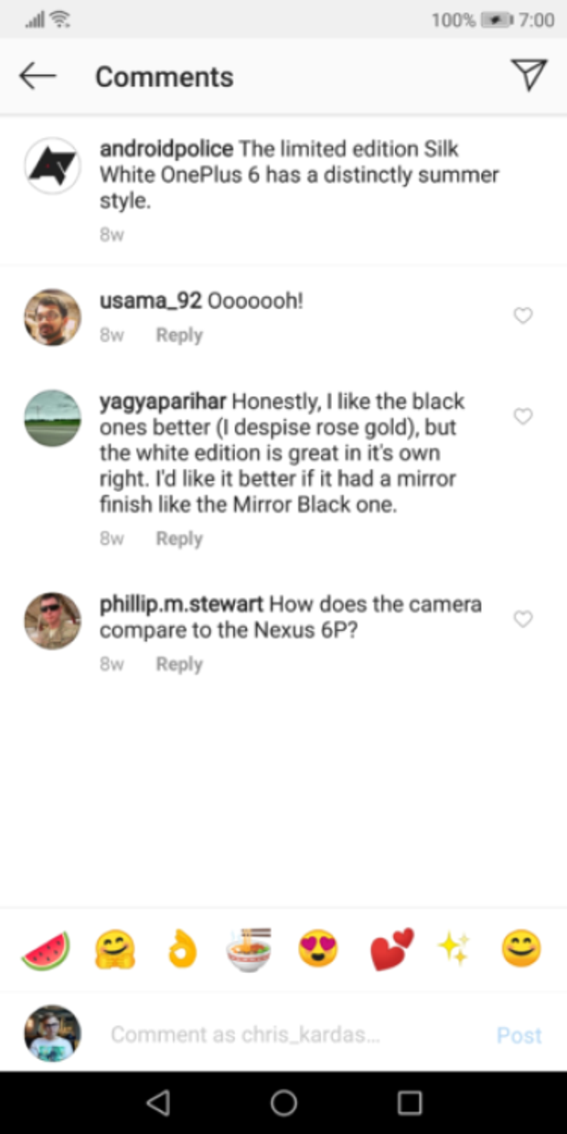
Task: Tap the back arrow in Comments header
Action: point(37,76)
